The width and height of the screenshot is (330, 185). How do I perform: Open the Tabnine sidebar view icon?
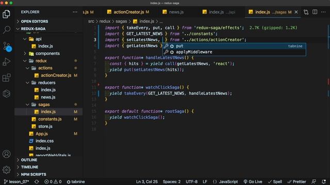[6, 94]
